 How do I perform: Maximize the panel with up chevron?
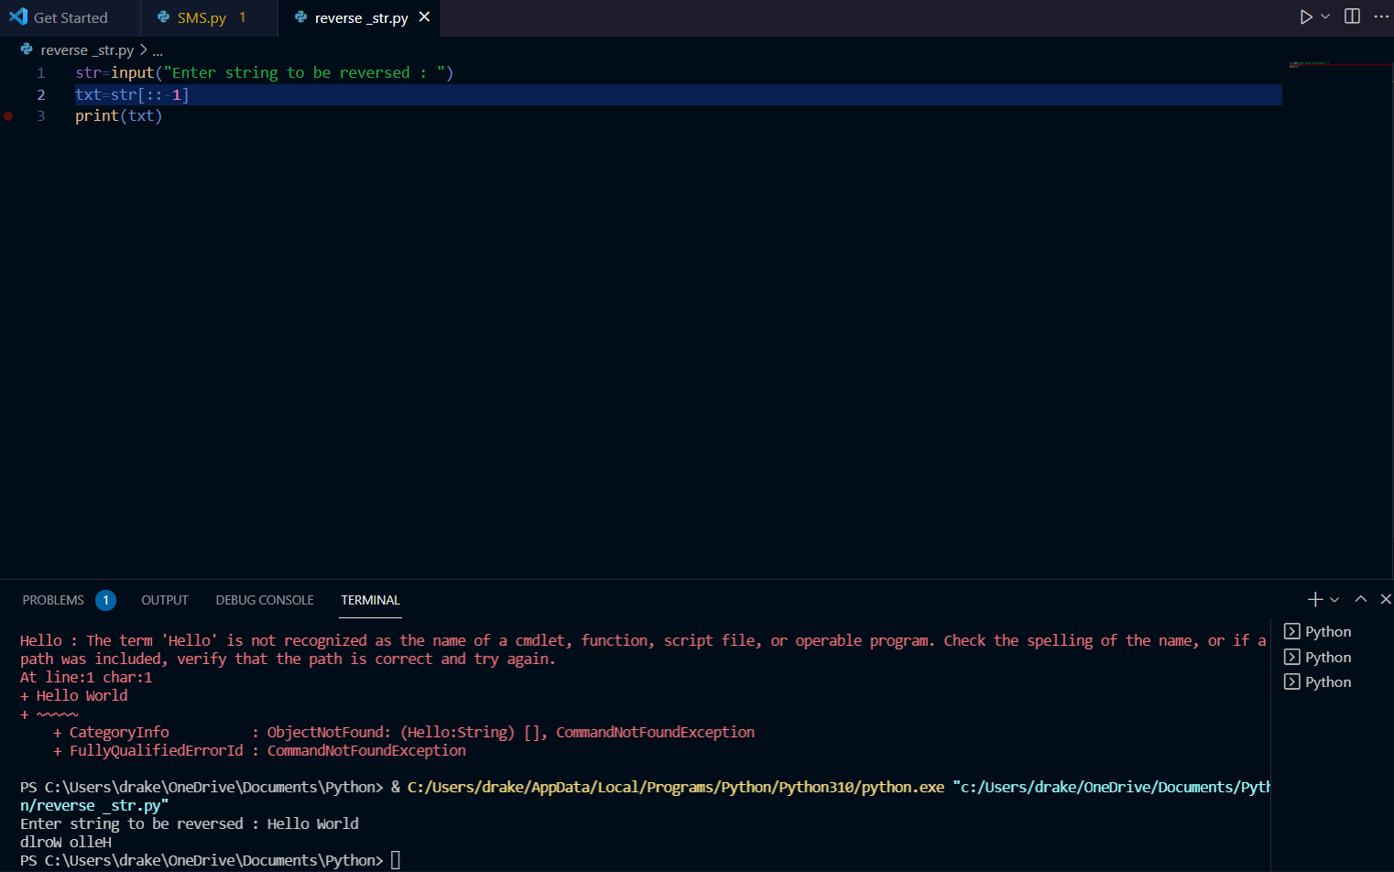(1361, 599)
